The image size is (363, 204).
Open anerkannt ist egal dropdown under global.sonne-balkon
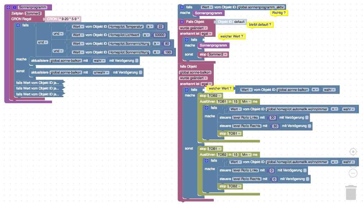coord(206,84)
